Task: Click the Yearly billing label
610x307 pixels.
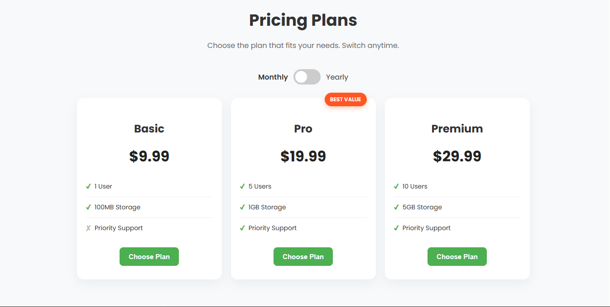Action: click(x=337, y=77)
